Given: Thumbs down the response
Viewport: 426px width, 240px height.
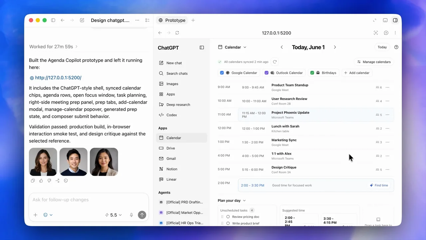Looking at the screenshot, I should tap(49, 181).
